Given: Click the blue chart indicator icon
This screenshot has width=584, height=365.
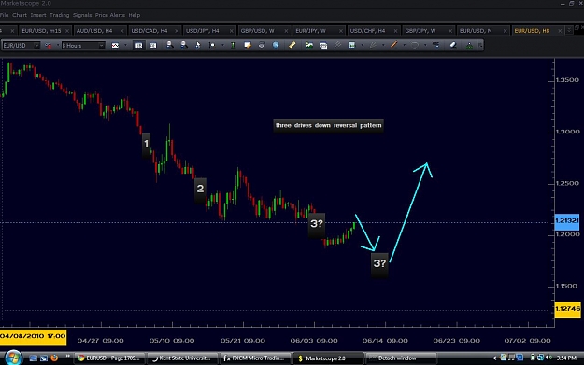Looking at the screenshot, I should (351, 45).
